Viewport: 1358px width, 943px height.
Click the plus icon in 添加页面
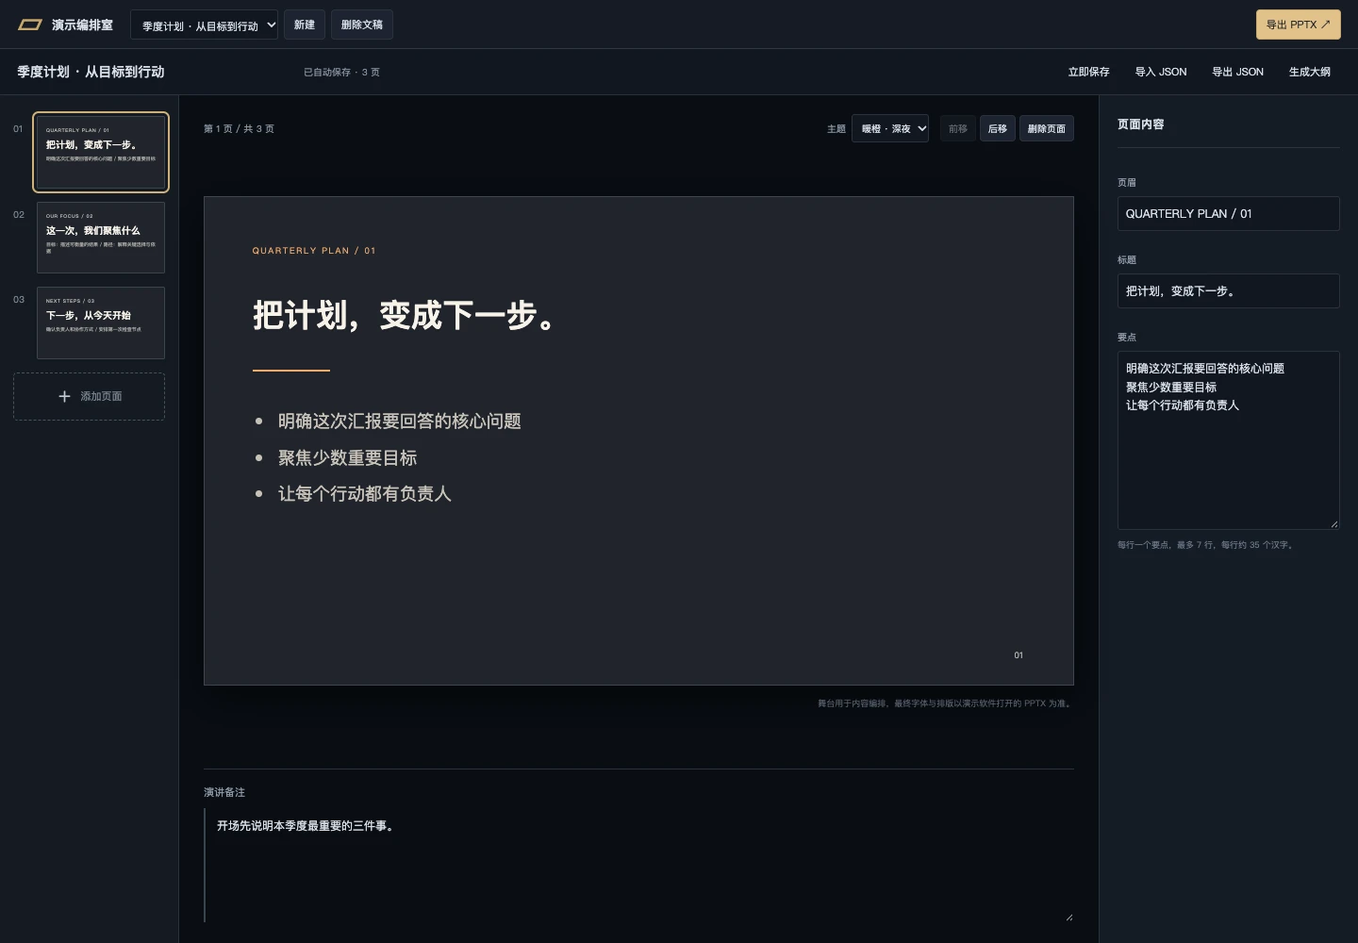coord(64,396)
